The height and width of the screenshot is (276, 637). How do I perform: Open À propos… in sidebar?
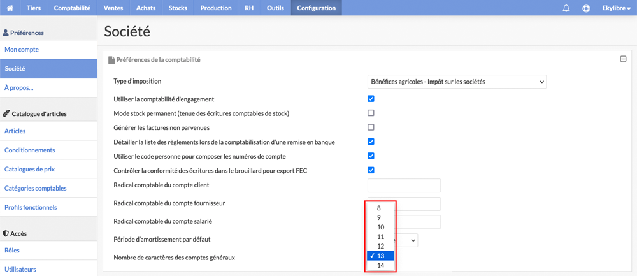click(x=48, y=88)
